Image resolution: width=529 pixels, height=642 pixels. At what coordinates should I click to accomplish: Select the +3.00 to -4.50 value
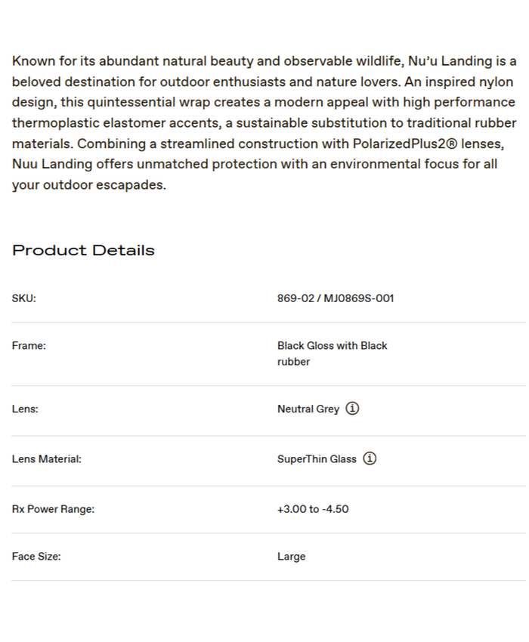[313, 509]
